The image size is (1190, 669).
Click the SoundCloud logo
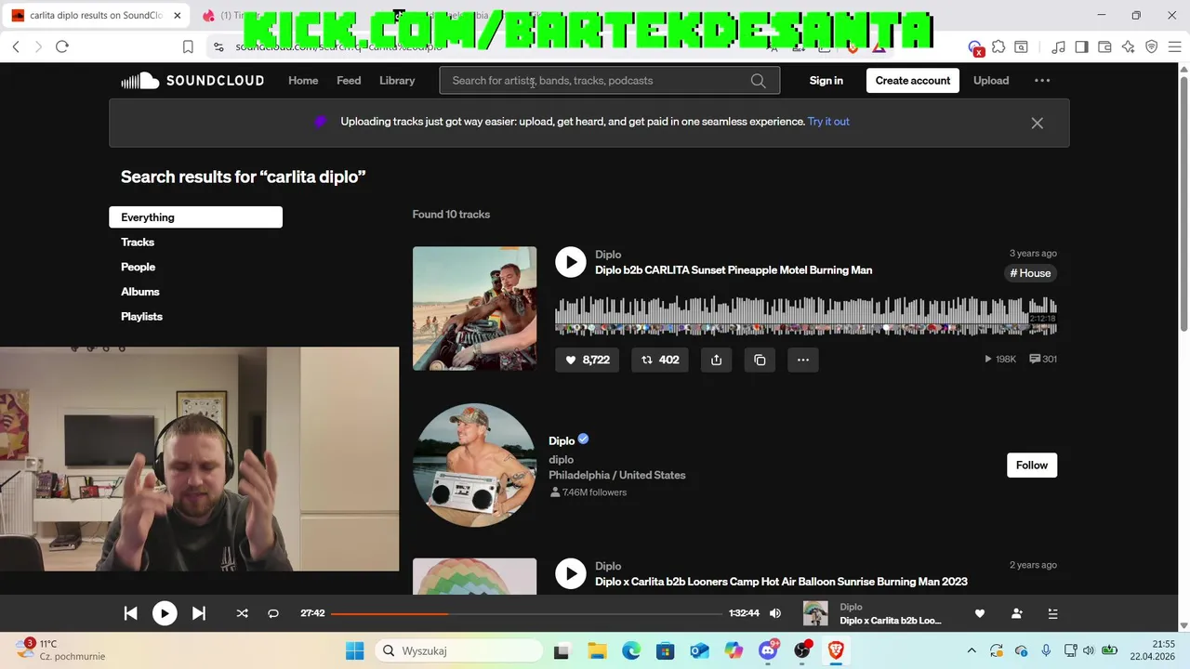pos(192,81)
